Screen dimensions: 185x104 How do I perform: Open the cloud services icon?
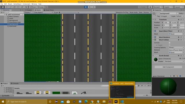coord(150,7)
